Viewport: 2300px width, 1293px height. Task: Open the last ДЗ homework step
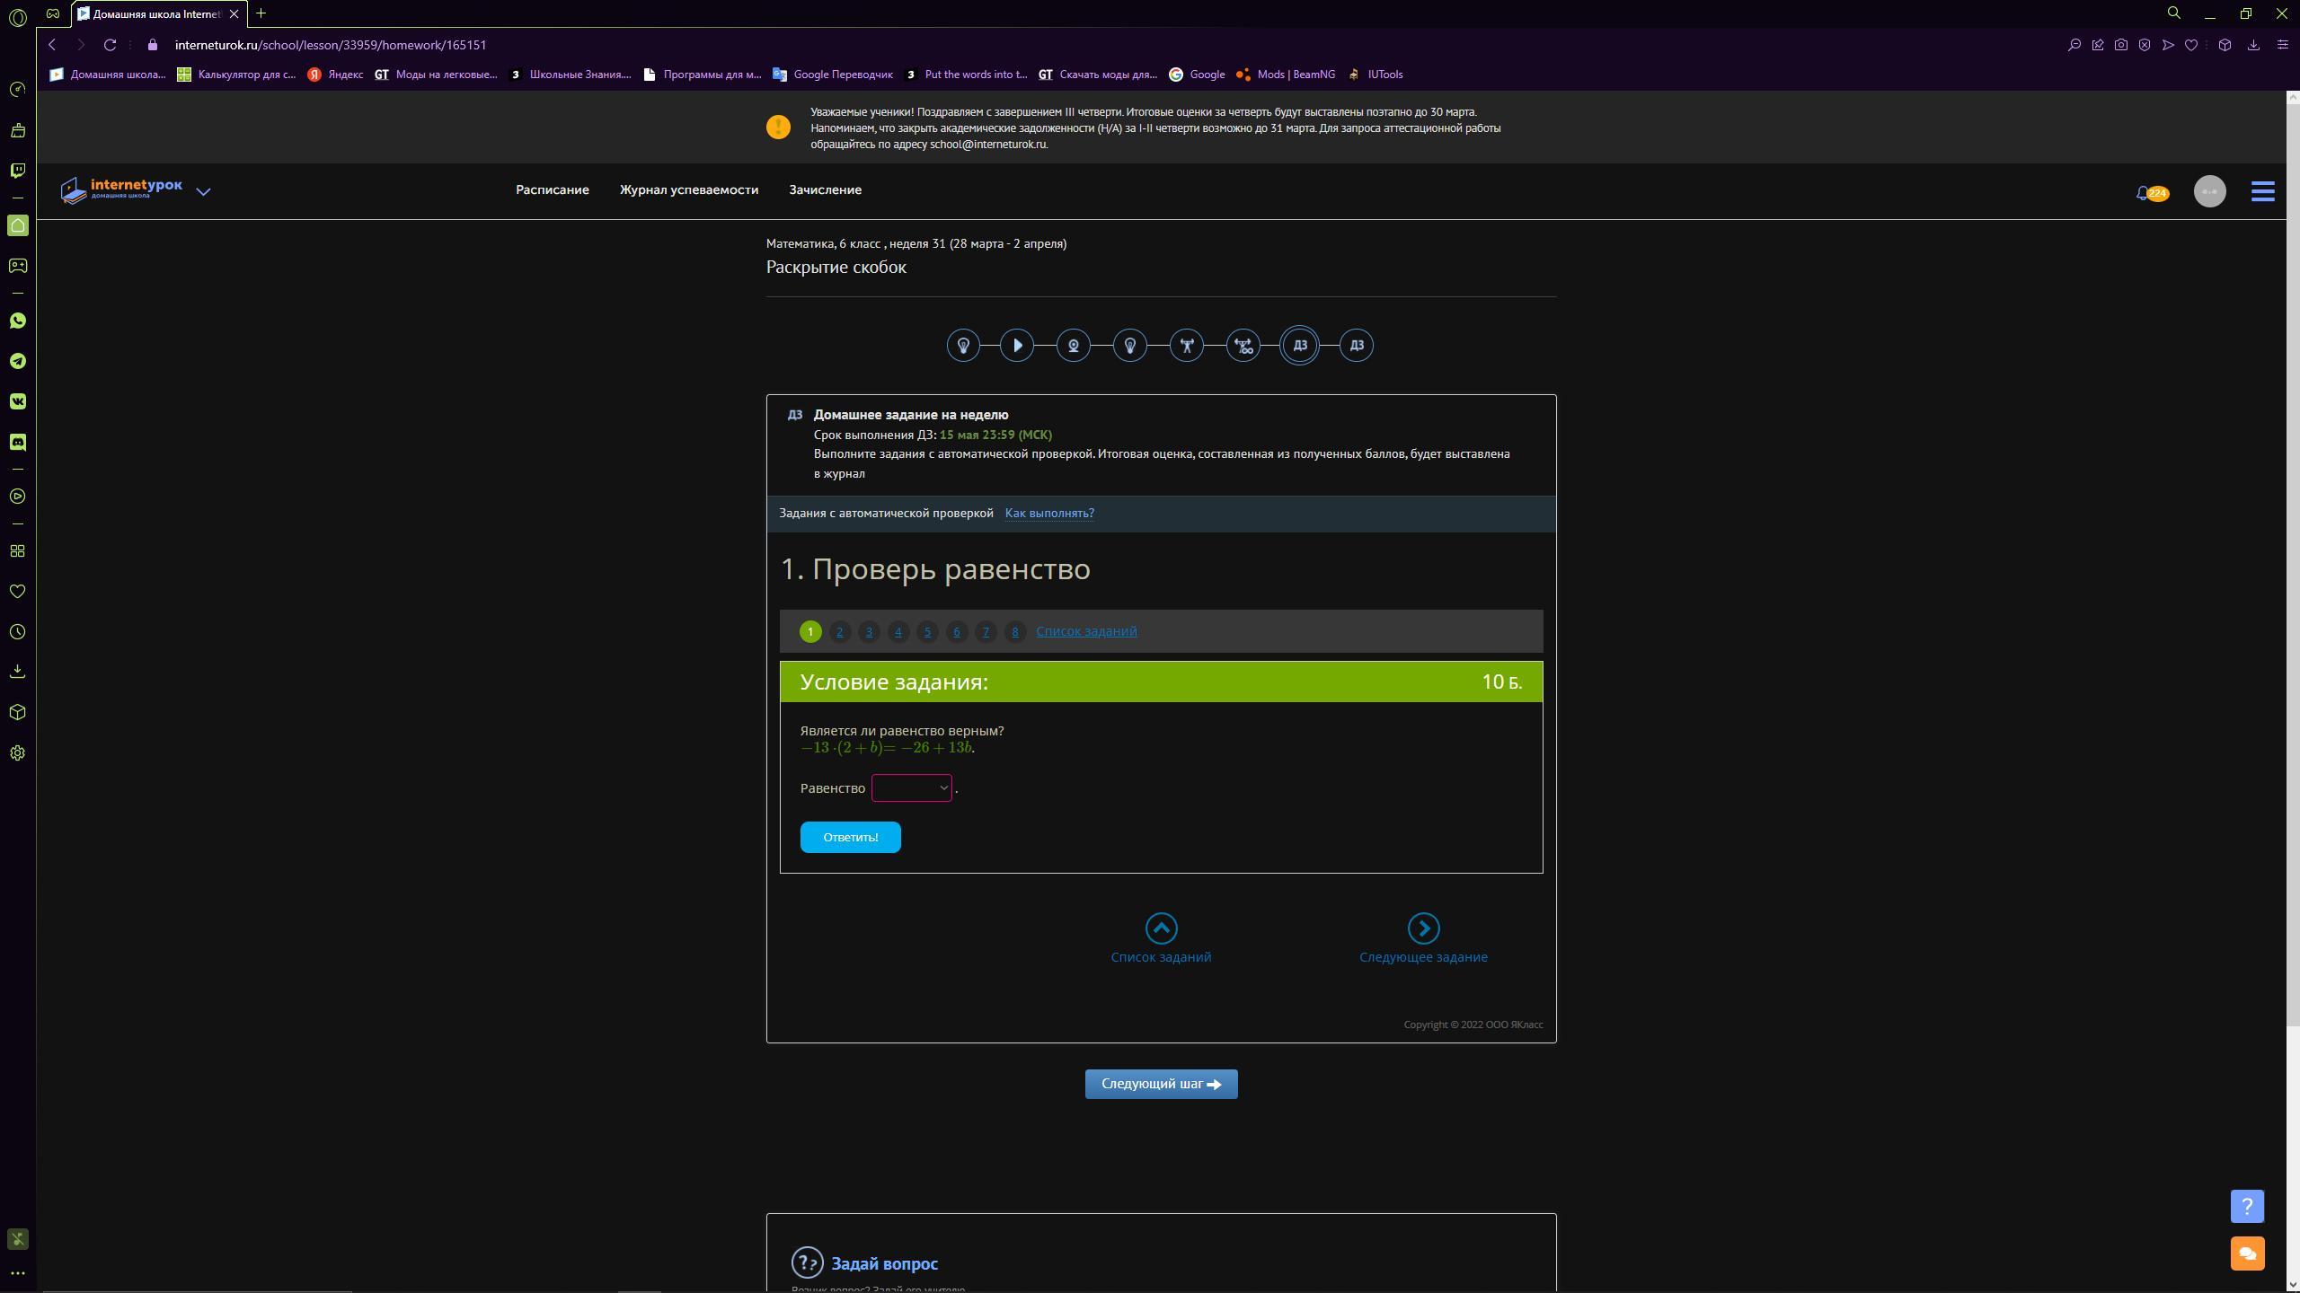(1356, 346)
